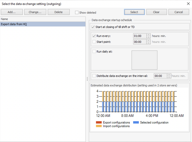Check the 'Run daily at' option

pyautogui.click(x=94, y=51)
